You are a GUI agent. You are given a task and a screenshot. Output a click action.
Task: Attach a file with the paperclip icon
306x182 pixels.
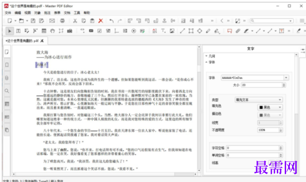pos(238,31)
